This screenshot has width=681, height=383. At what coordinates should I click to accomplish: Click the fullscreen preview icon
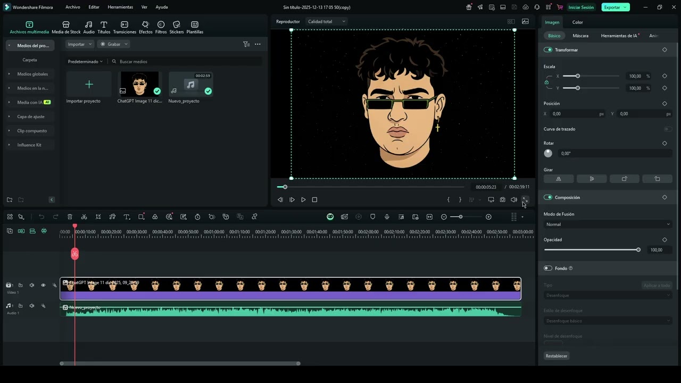click(x=525, y=199)
